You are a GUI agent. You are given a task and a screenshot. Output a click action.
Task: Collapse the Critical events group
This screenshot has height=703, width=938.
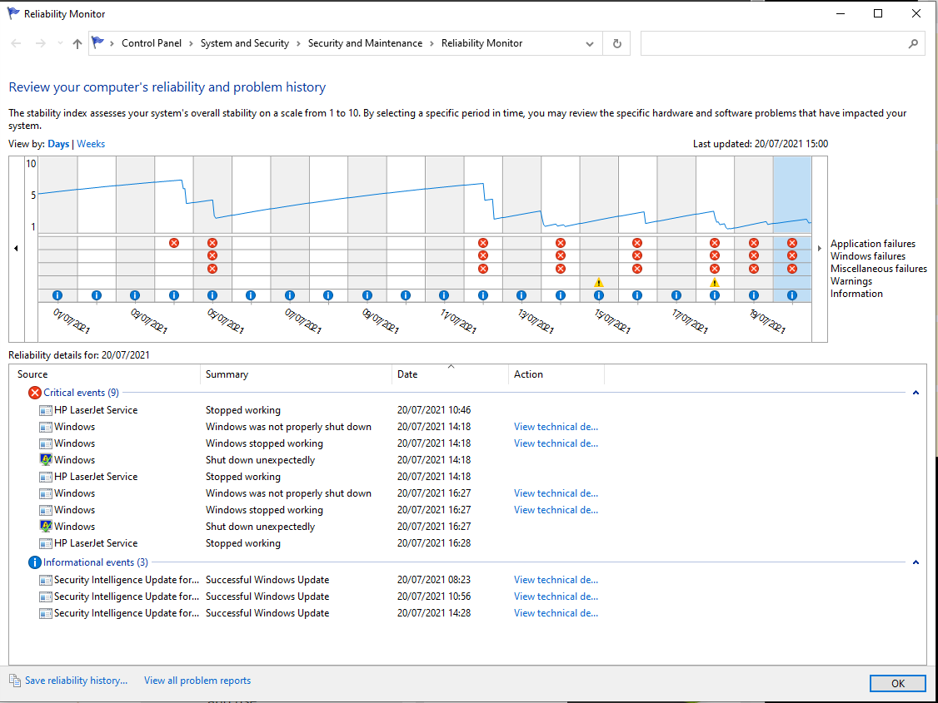(916, 393)
